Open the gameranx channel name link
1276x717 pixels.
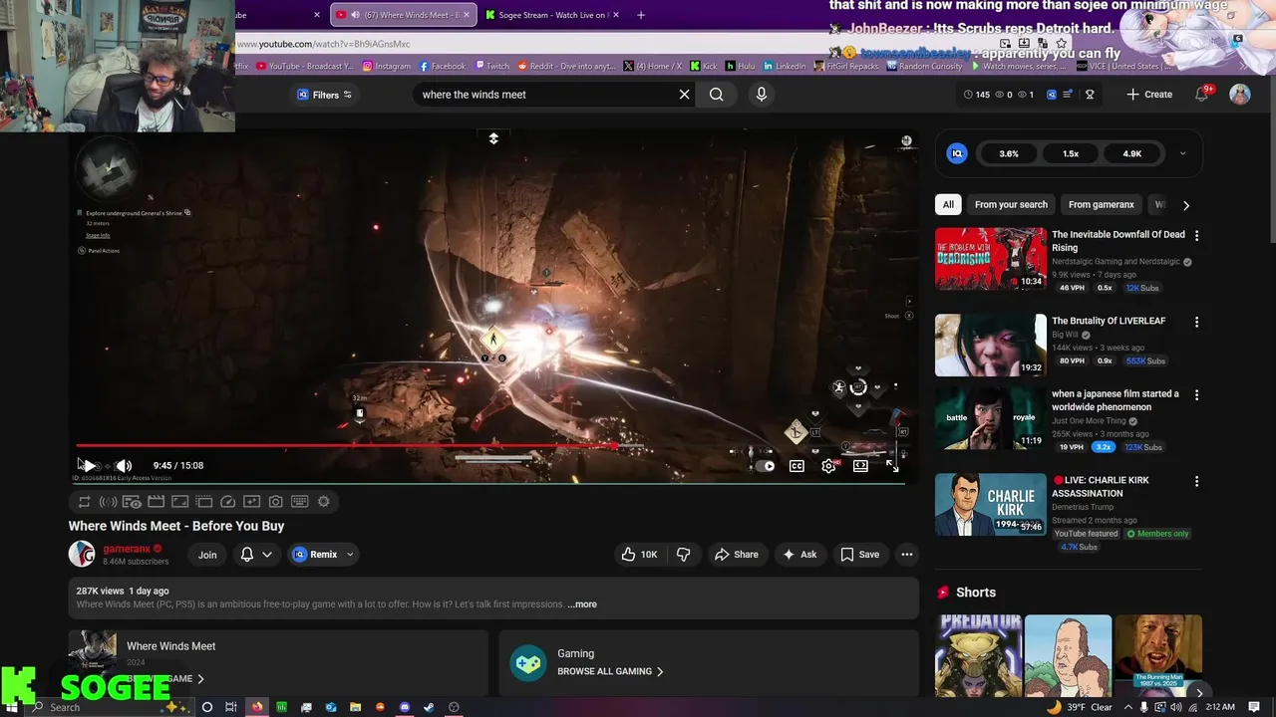pos(127,549)
